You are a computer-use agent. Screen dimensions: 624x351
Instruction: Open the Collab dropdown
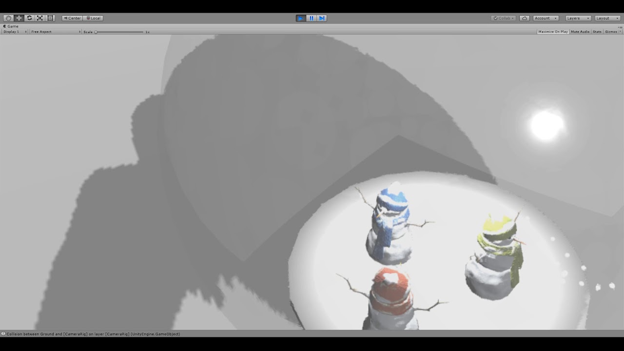click(504, 18)
